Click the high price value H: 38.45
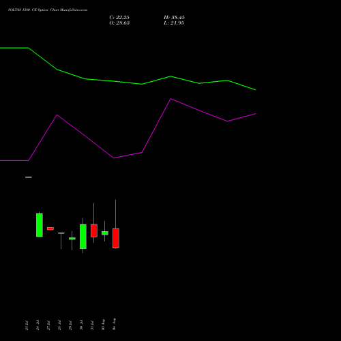 [x=174, y=18]
